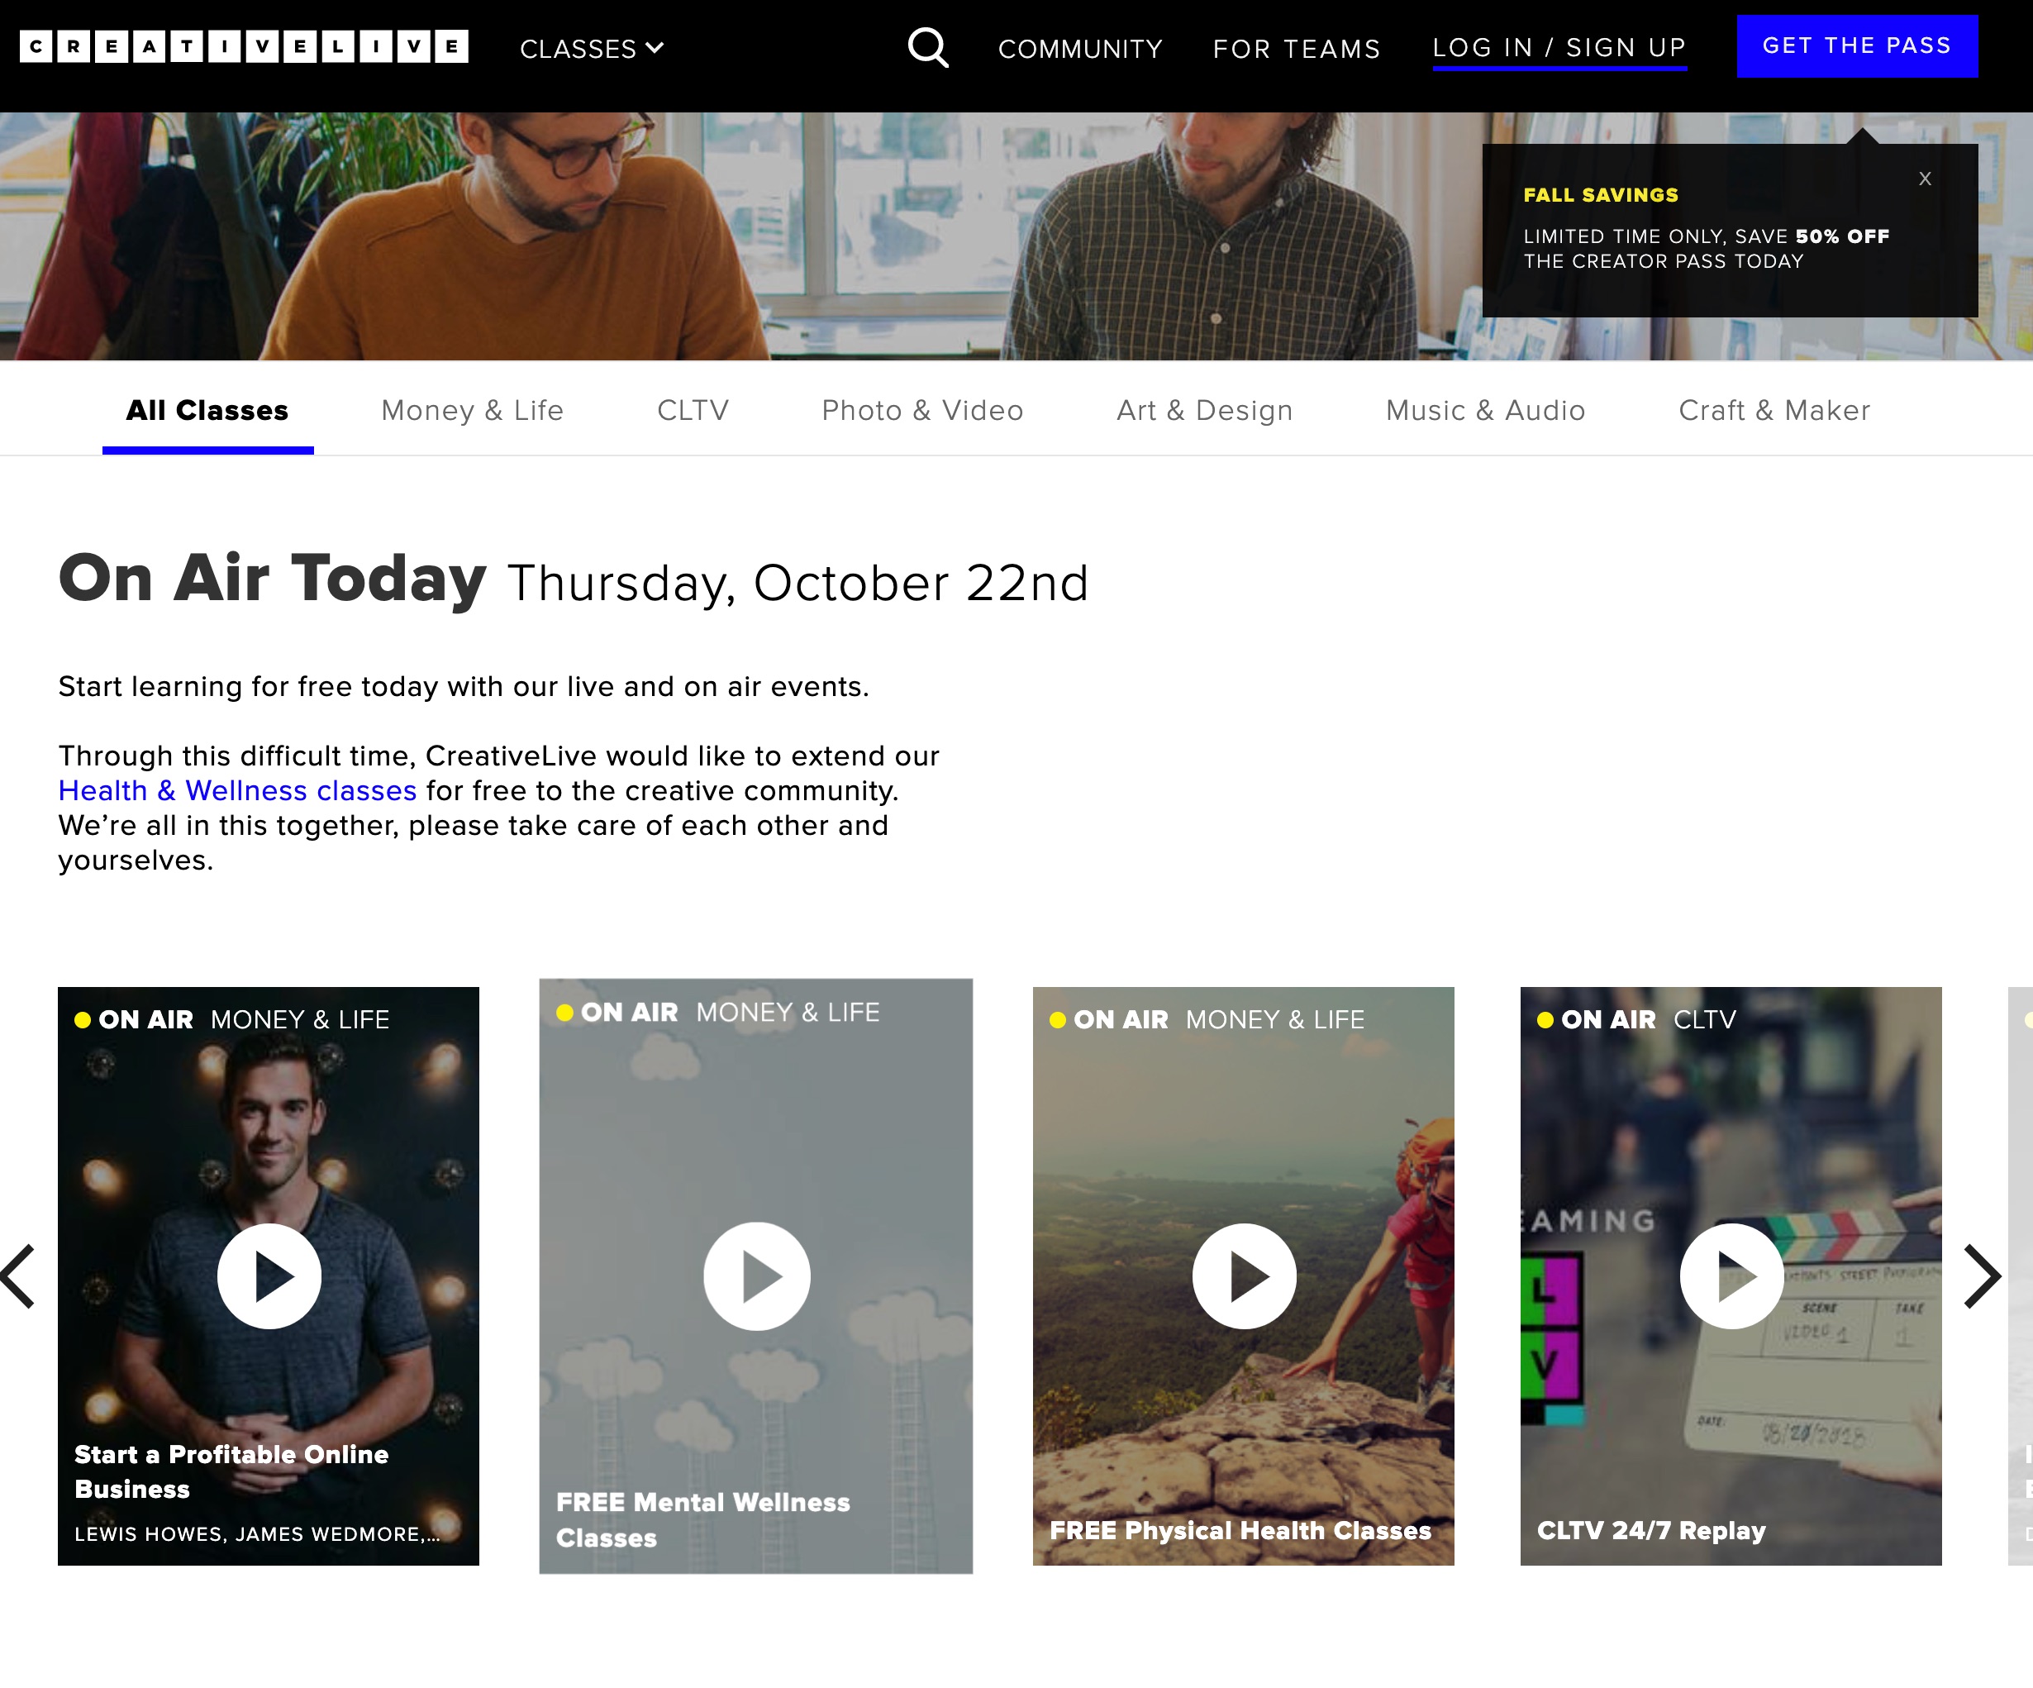Screen dimensions: 2033x1688
Task: Click play button on FREE Mental Wellness Classes
Action: (x=755, y=1276)
